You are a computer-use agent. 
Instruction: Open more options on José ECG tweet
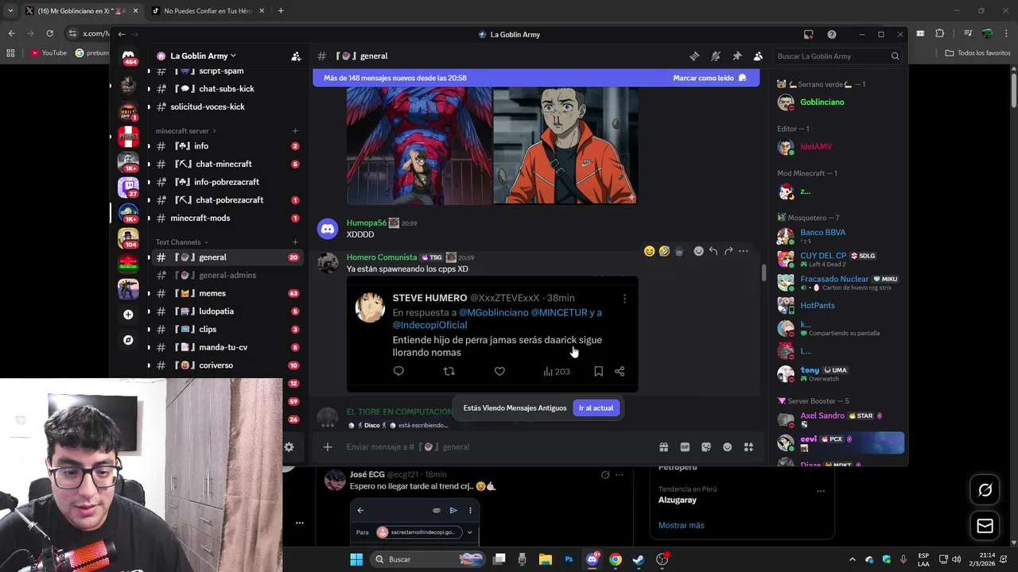pos(620,475)
